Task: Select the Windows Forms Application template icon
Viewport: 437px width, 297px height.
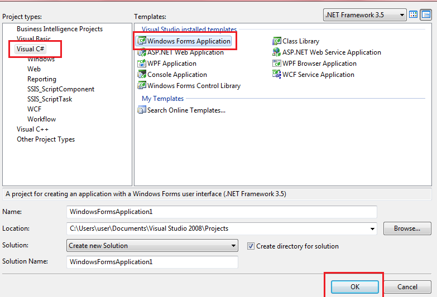Action: tap(142, 41)
